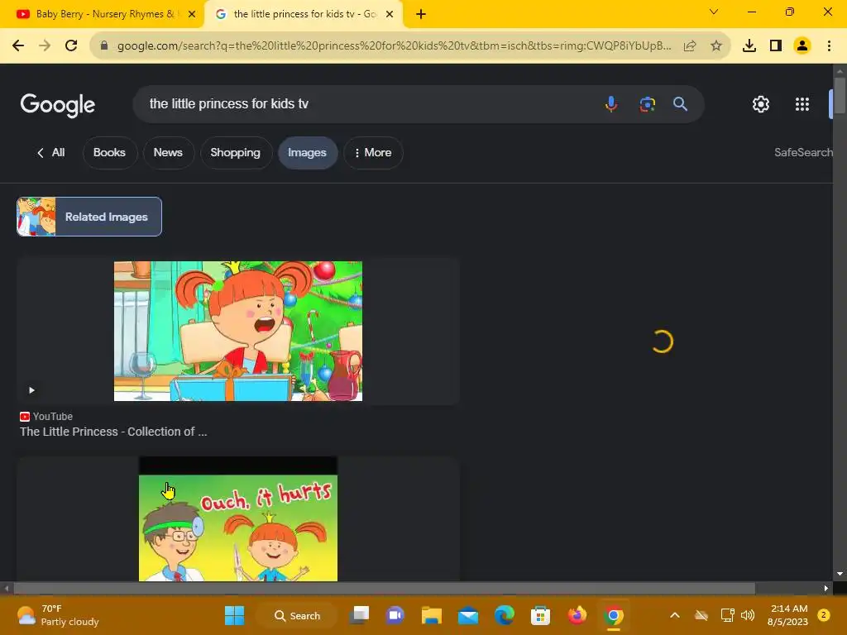Screen dimensions: 847x635
Task: Open a new browser tab
Action: (x=421, y=14)
